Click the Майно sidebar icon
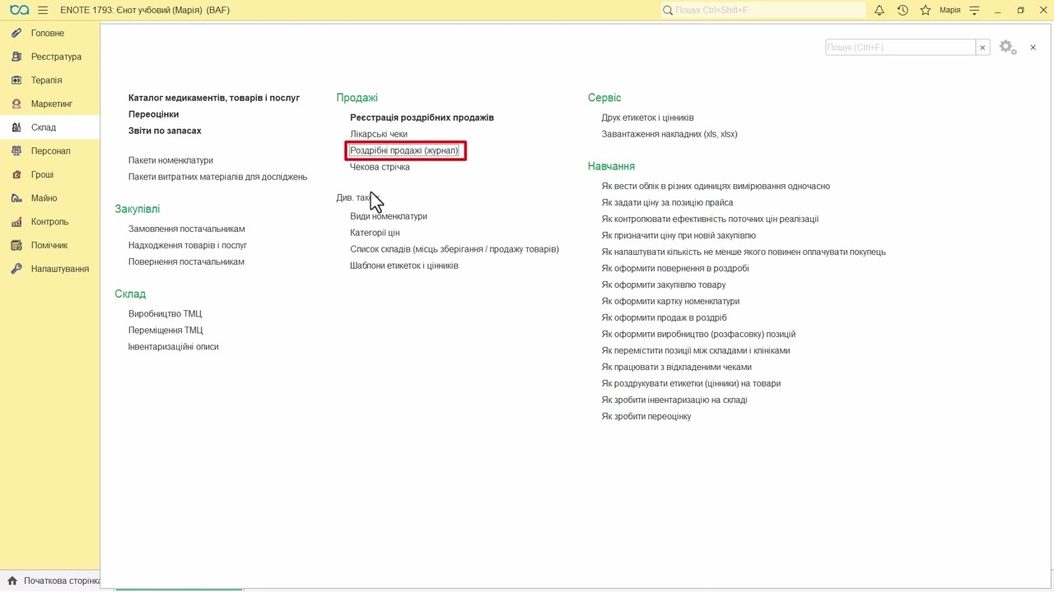 [16, 198]
